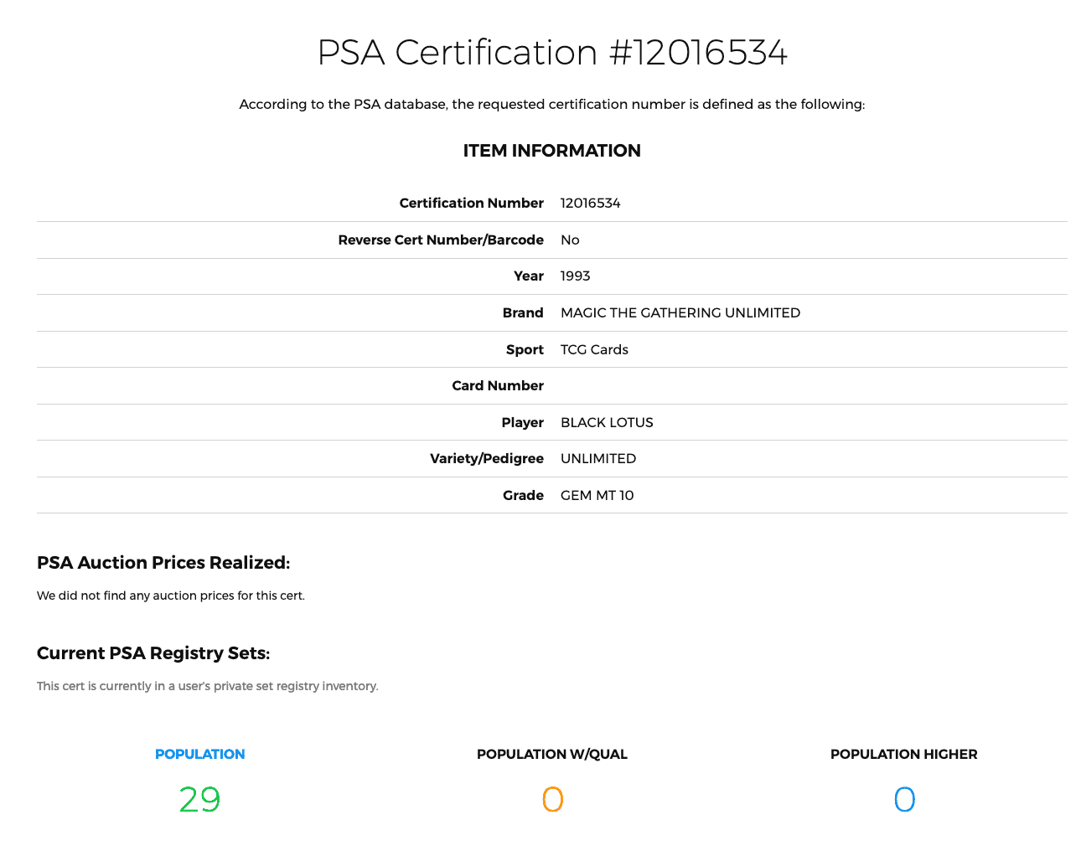
Task: Click the Reverse Cert Number/Barcode label
Action: pos(441,240)
